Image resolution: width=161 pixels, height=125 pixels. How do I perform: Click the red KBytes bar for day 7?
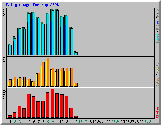coord(38,109)
